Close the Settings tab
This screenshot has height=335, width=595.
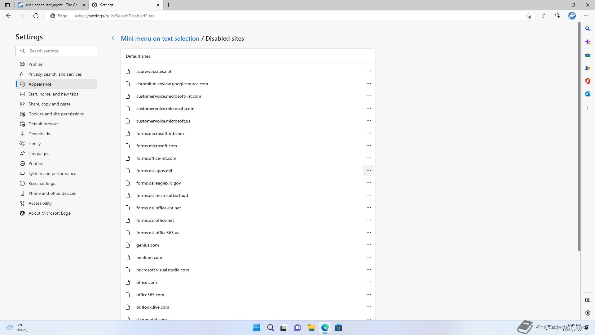(158, 5)
